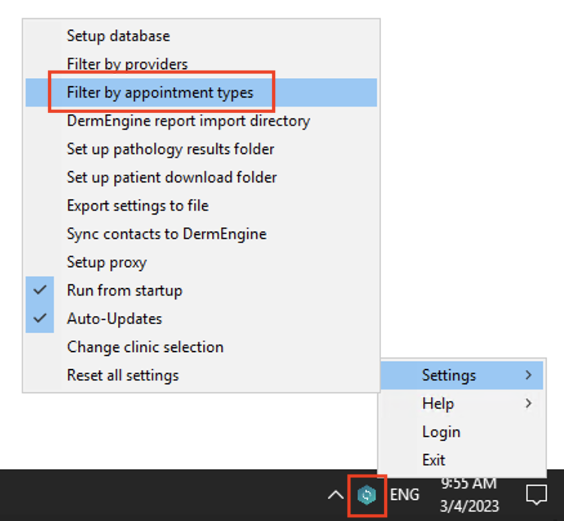Select Setup database
564x521 pixels.
point(118,35)
